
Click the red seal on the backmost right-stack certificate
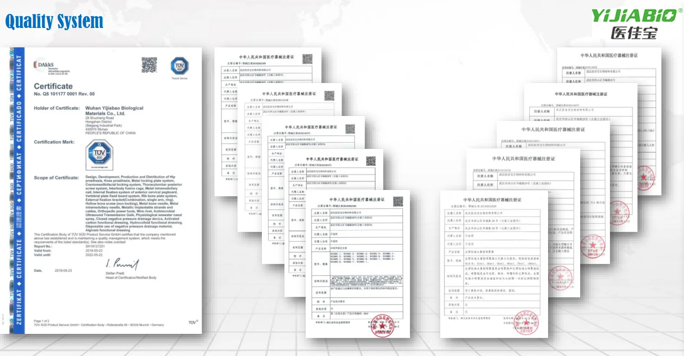[x=645, y=177]
